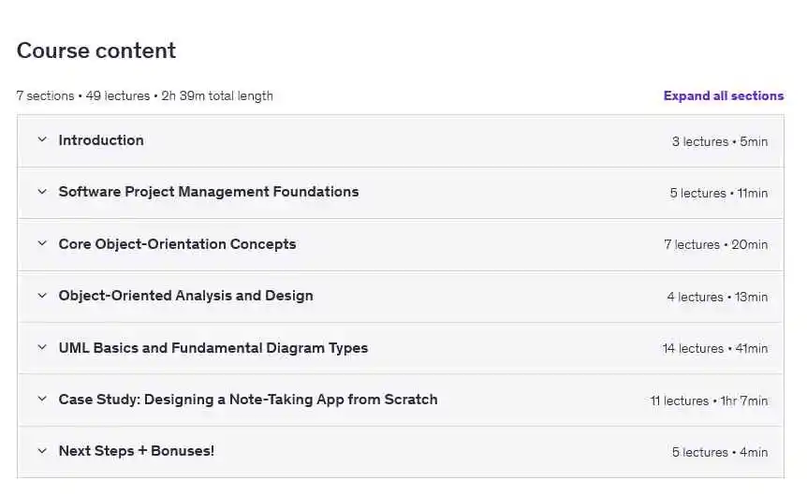The height and width of the screenshot is (495, 807).
Task: Click the chevron beside UML Basics section
Action: coord(42,348)
